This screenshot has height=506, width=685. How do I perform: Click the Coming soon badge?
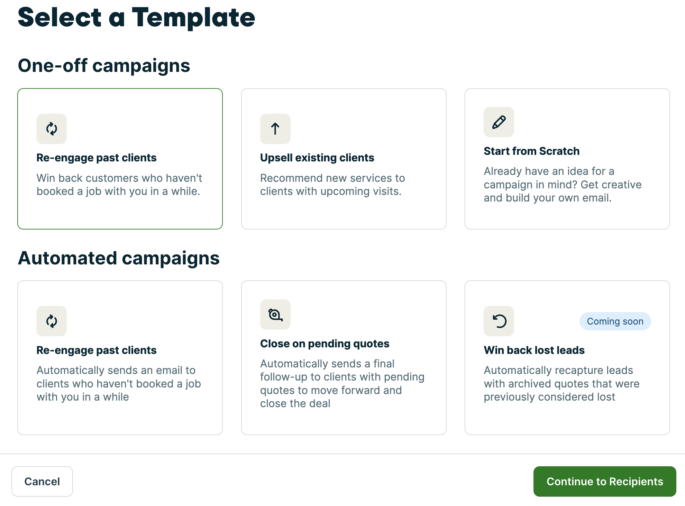[615, 321]
